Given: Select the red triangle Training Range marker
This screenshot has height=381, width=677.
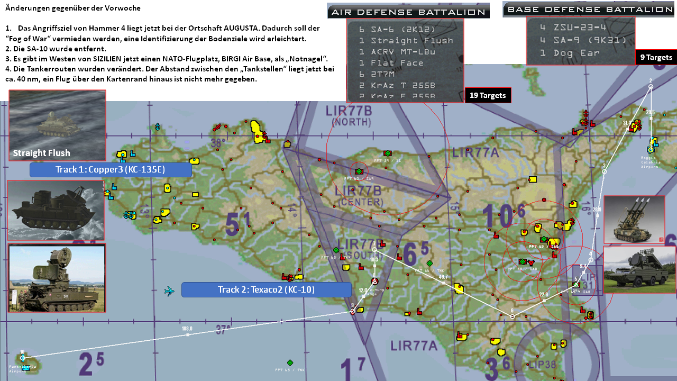Looking at the screenshot, I should [x=374, y=281].
